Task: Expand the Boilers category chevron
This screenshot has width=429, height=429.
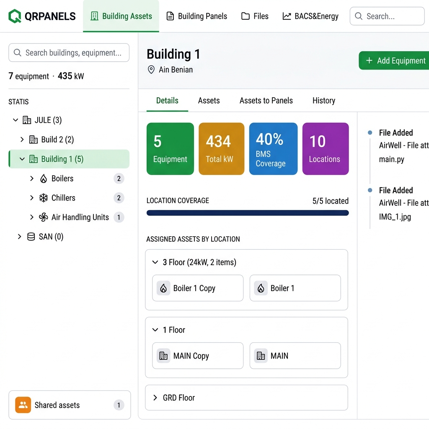Action: tap(32, 178)
